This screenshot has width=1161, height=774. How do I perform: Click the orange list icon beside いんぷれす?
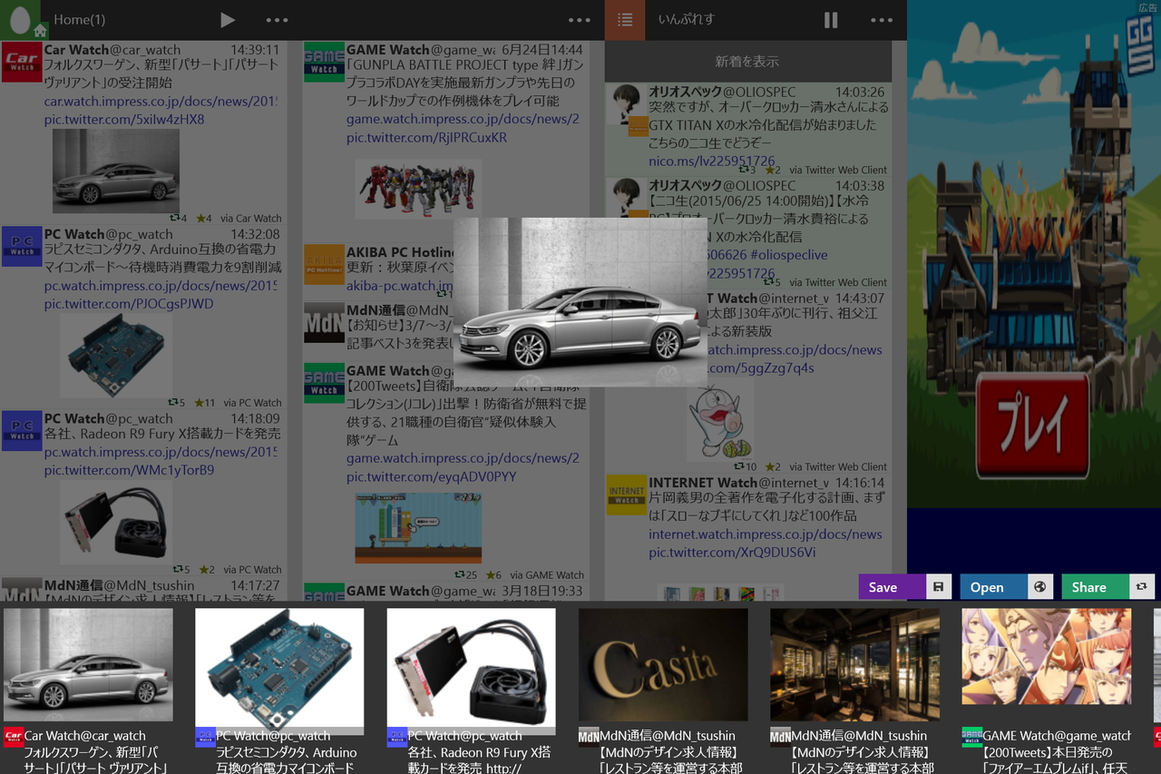pyautogui.click(x=625, y=20)
